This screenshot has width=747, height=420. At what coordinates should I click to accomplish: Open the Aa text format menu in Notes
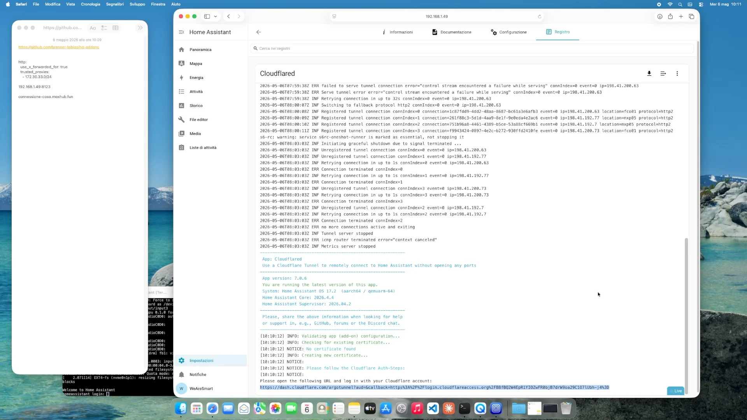[93, 28]
